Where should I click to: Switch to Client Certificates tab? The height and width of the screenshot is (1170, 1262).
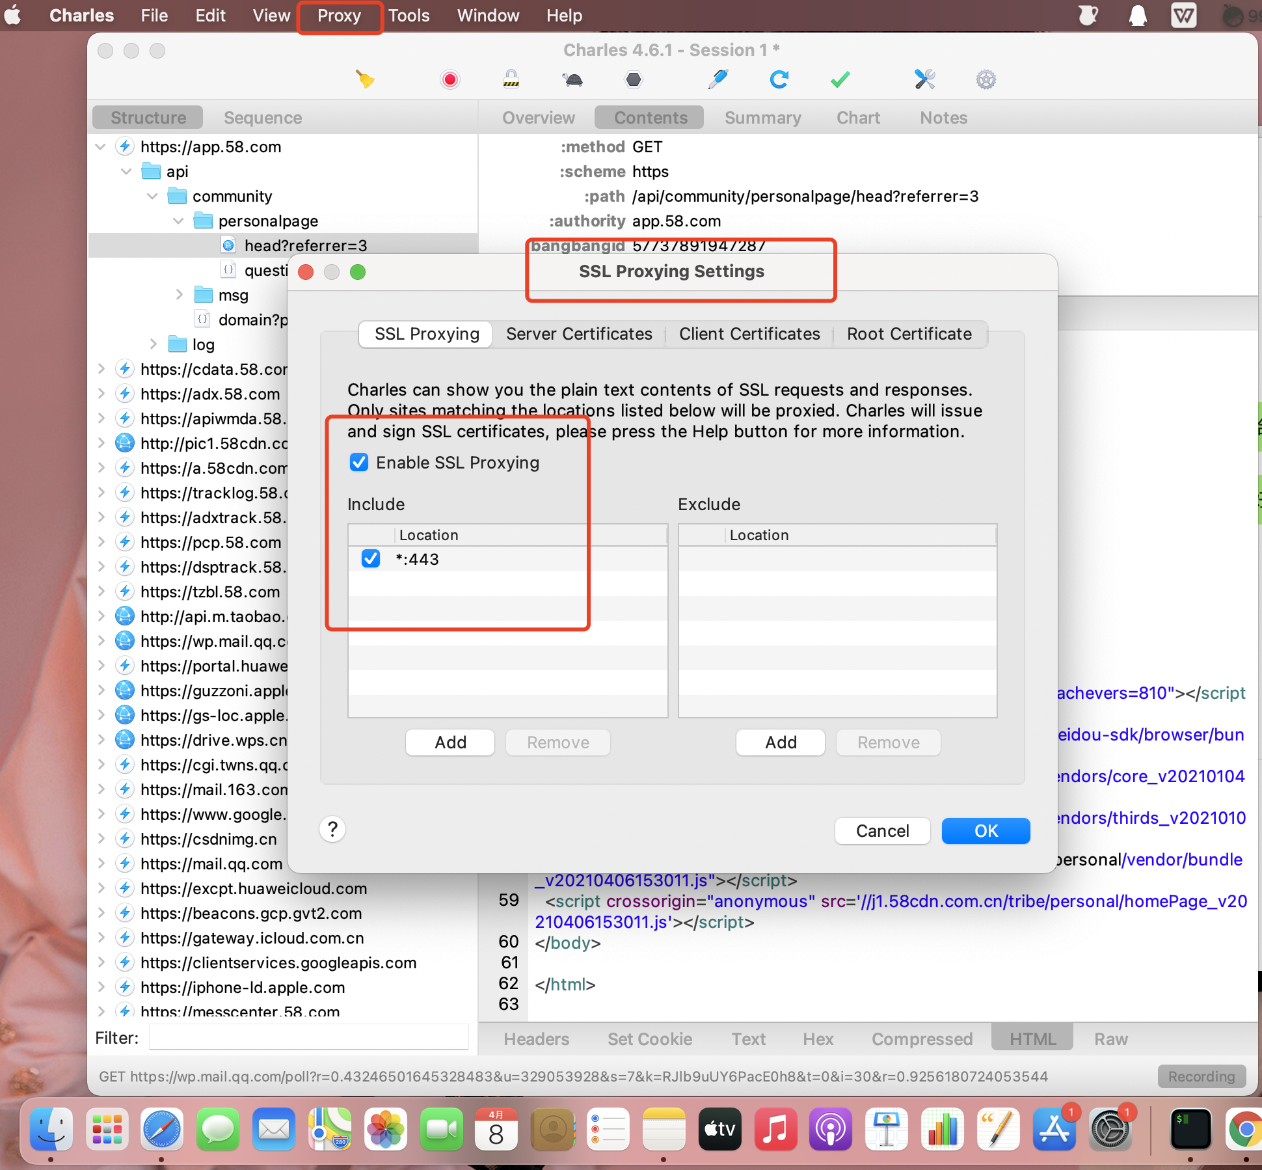click(x=749, y=334)
